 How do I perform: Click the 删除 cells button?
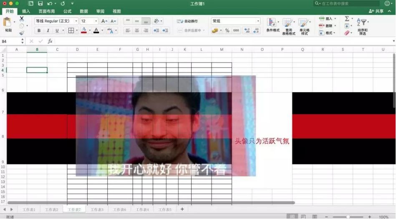(327, 26)
